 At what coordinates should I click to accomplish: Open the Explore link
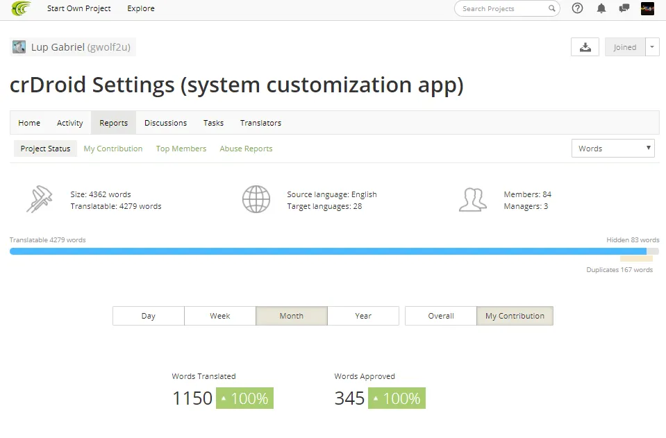(x=140, y=8)
